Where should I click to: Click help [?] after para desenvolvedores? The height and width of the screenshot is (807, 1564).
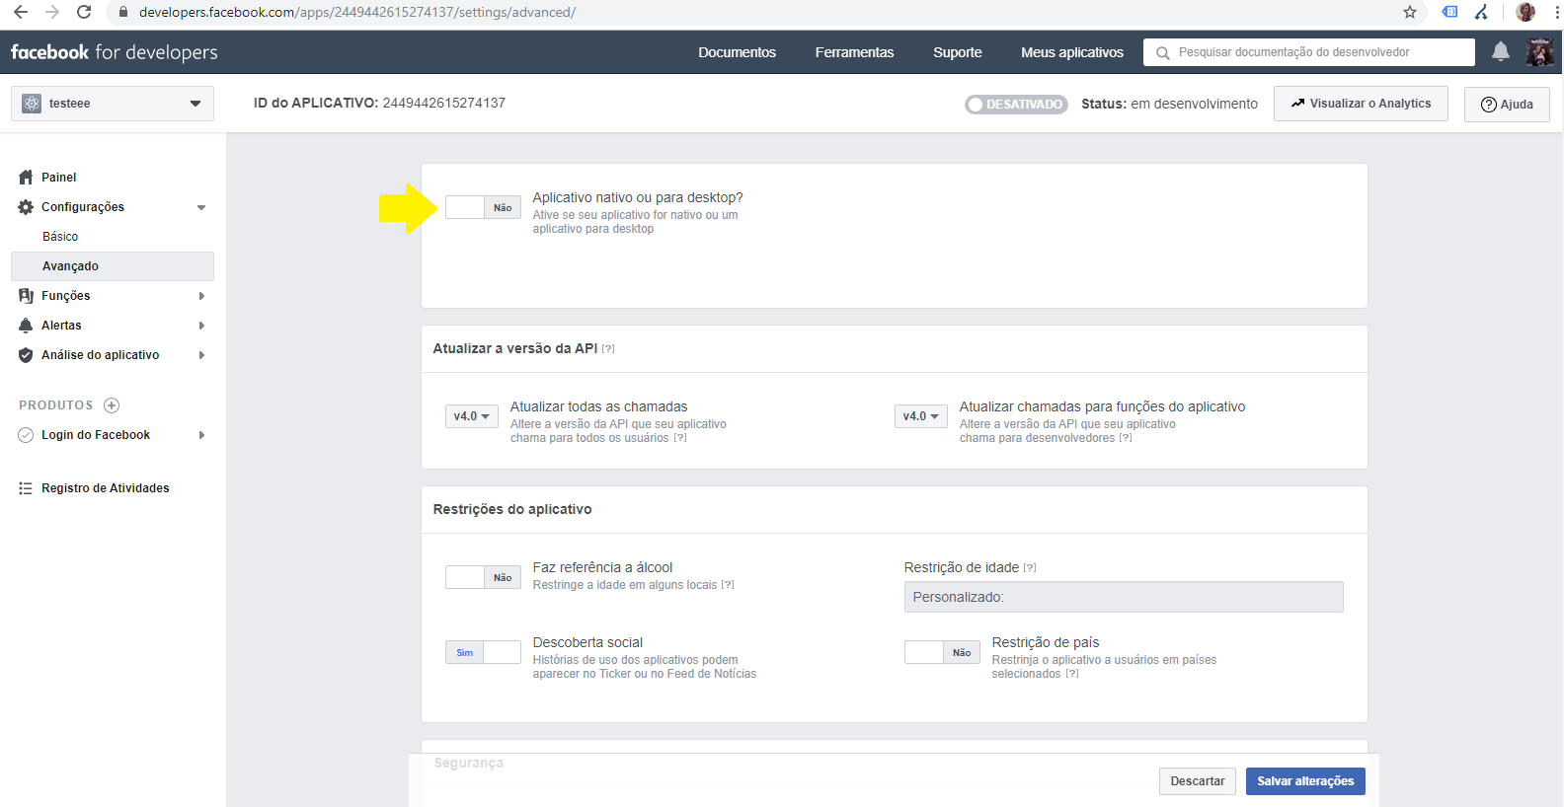[1126, 438]
